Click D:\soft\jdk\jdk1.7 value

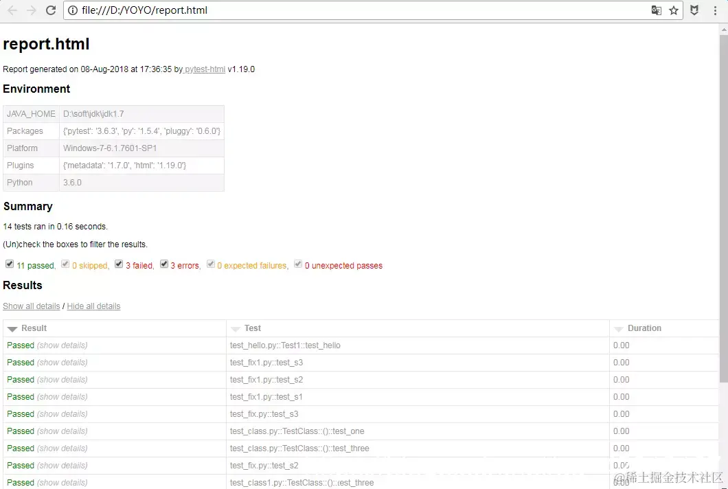(x=93, y=114)
